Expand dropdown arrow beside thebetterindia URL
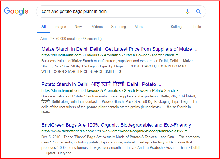The width and height of the screenshot is (220, 159). coord(186,131)
